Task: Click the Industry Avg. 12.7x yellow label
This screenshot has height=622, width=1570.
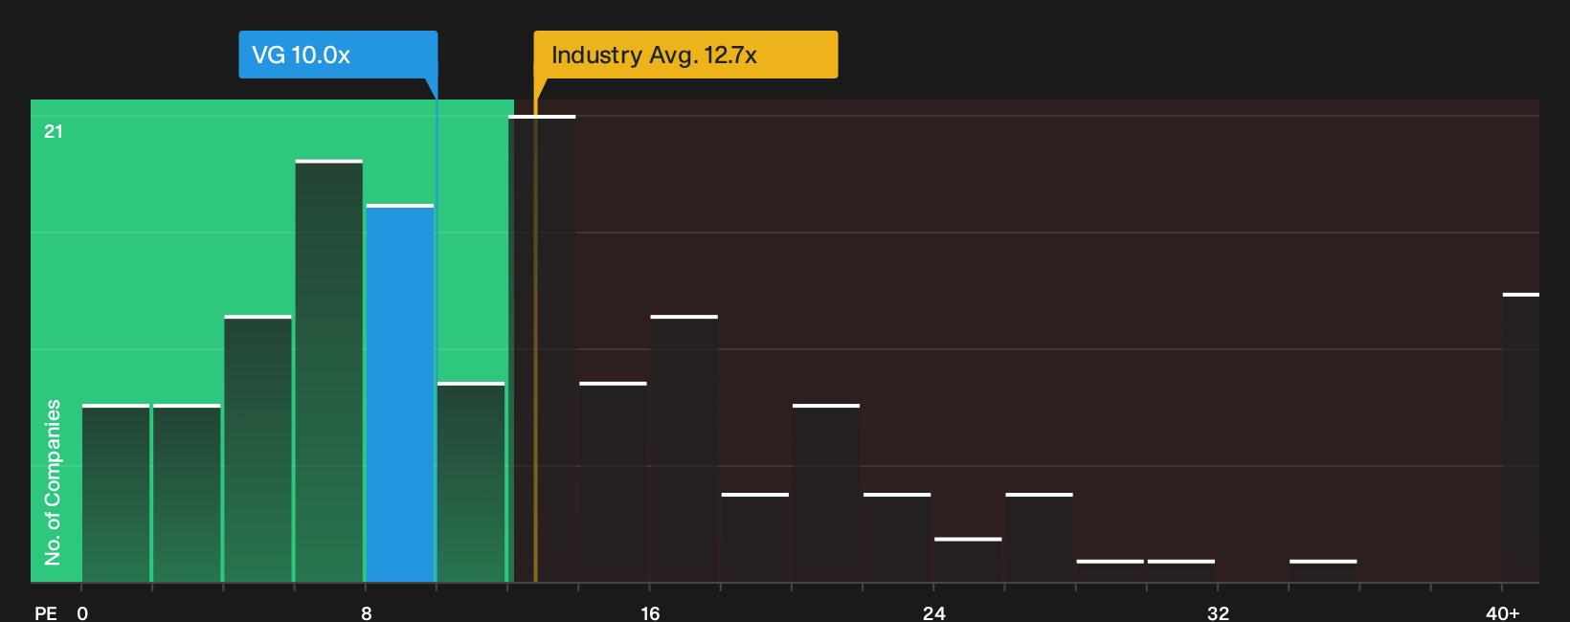Action: [685, 55]
